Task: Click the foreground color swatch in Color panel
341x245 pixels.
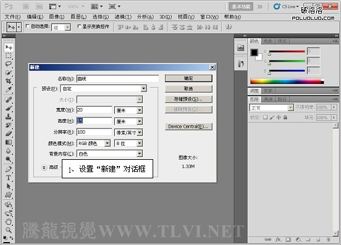Action: click(254, 52)
